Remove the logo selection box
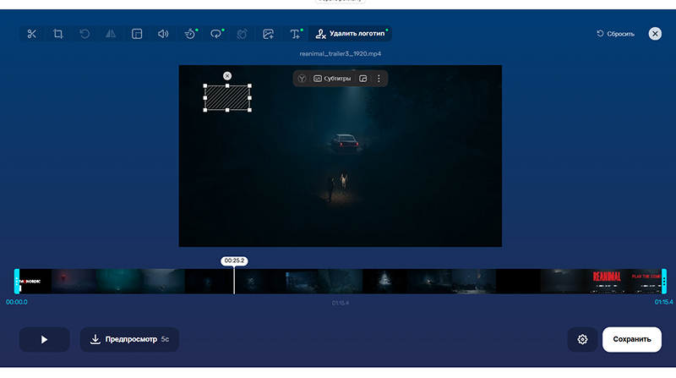This screenshot has height=378, width=676. pos(227,76)
